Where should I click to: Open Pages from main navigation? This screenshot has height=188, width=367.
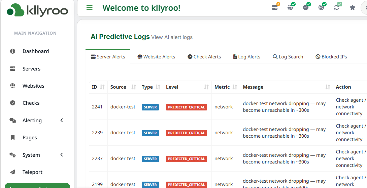point(30,138)
